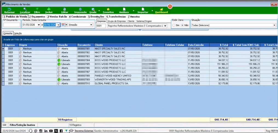Click the headset support icon in status bar
The image size is (278, 133).
pyautogui.click(x=30, y=131)
